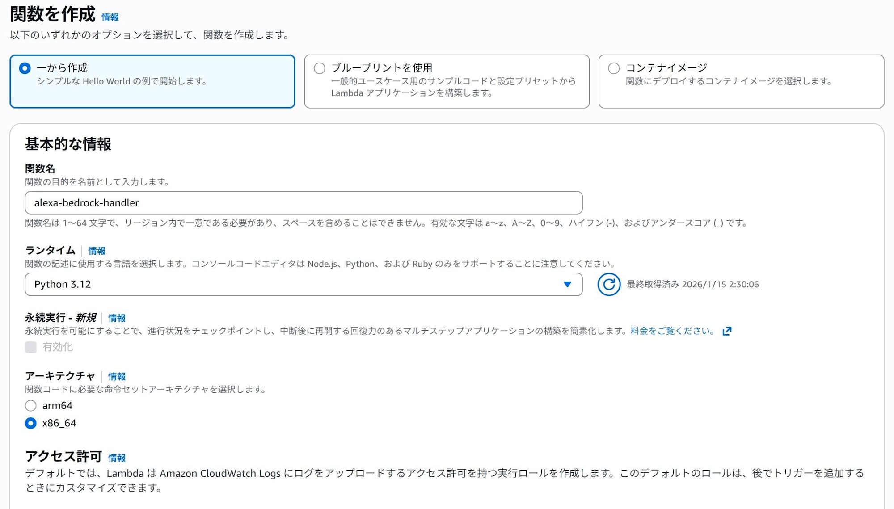Click the 料金をご覧ください pricing link

pyautogui.click(x=672, y=331)
